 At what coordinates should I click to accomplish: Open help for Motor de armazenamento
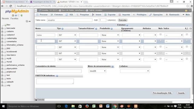coord(112,67)
